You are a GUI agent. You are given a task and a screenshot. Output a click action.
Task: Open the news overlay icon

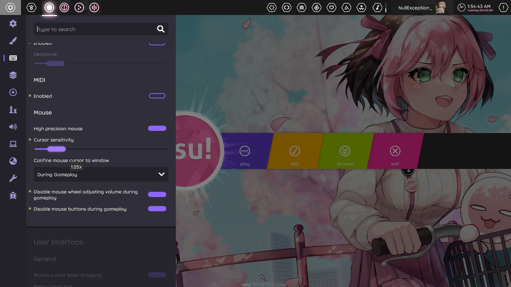[x=272, y=7]
